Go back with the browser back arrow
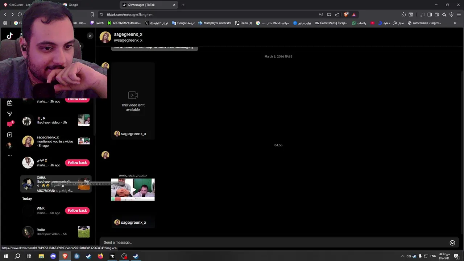The height and width of the screenshot is (261, 464). click(5, 14)
